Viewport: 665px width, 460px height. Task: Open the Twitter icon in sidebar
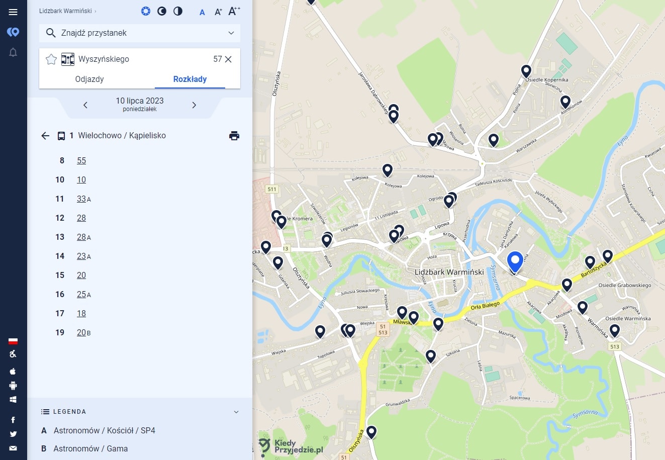click(x=13, y=434)
